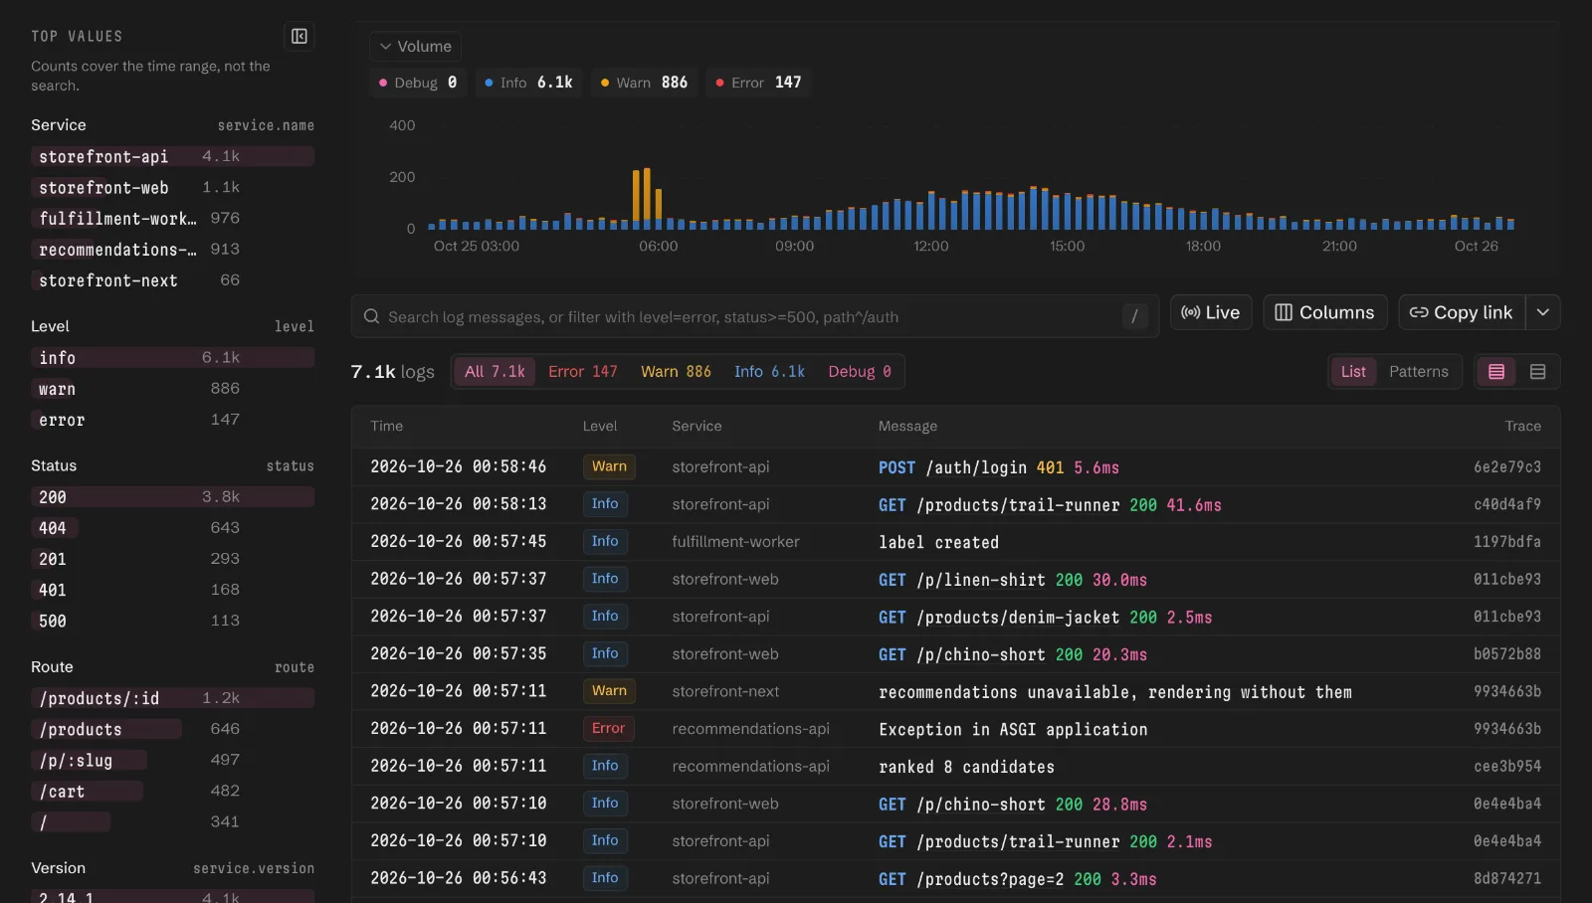Screen dimensions: 1592x903
Task: Focus the log message search field
Action: tap(754, 317)
